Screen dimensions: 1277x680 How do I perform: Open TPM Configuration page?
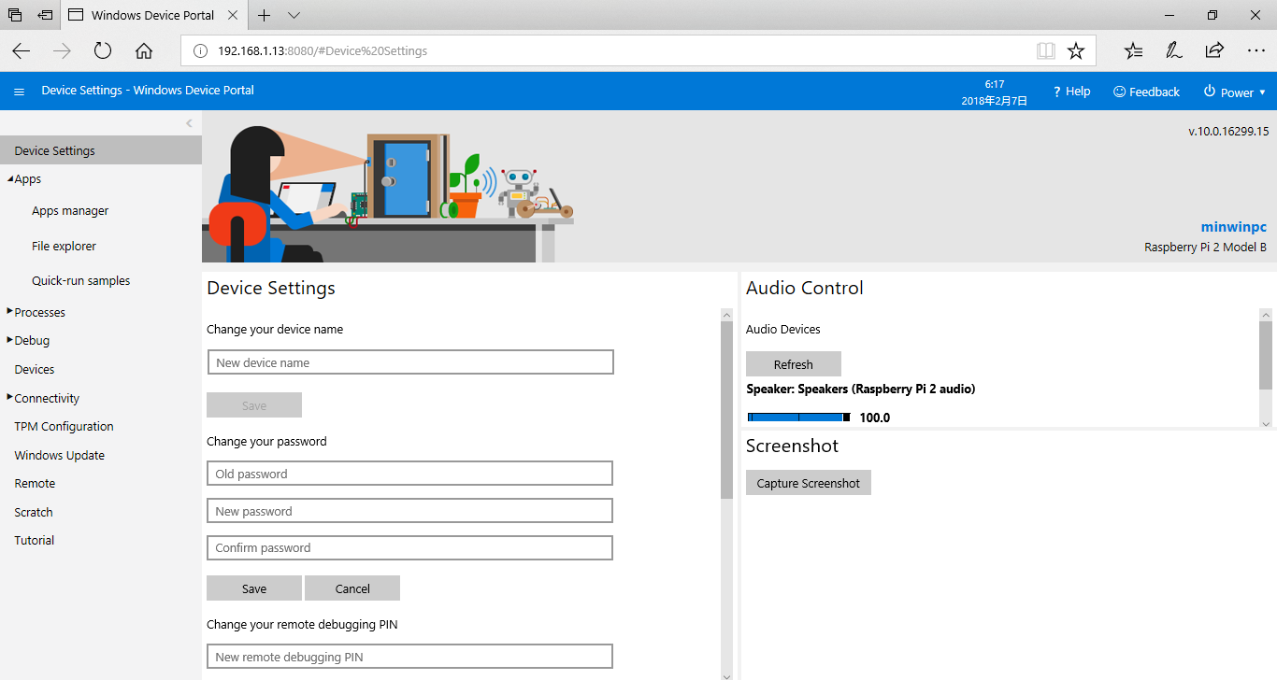(64, 427)
